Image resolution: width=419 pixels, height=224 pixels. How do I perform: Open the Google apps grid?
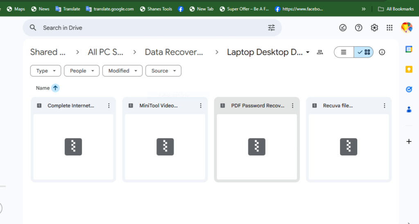click(390, 28)
